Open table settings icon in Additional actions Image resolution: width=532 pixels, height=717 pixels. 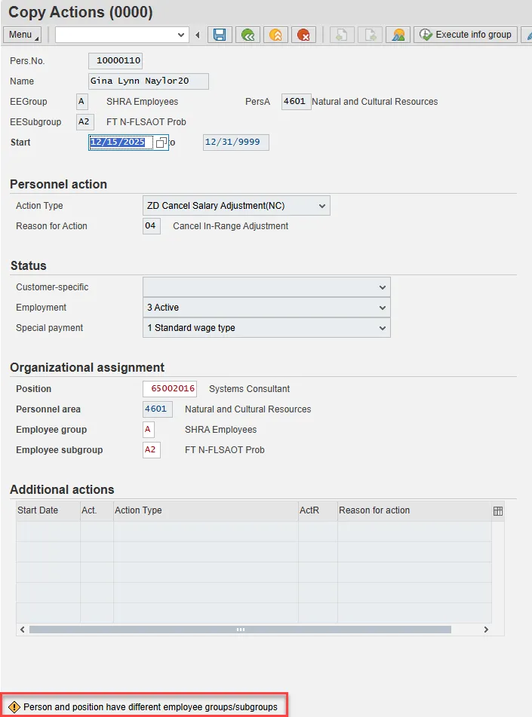[x=498, y=511]
